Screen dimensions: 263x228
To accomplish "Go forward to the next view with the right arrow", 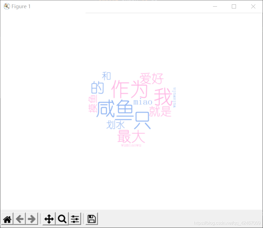I will 32,219.
